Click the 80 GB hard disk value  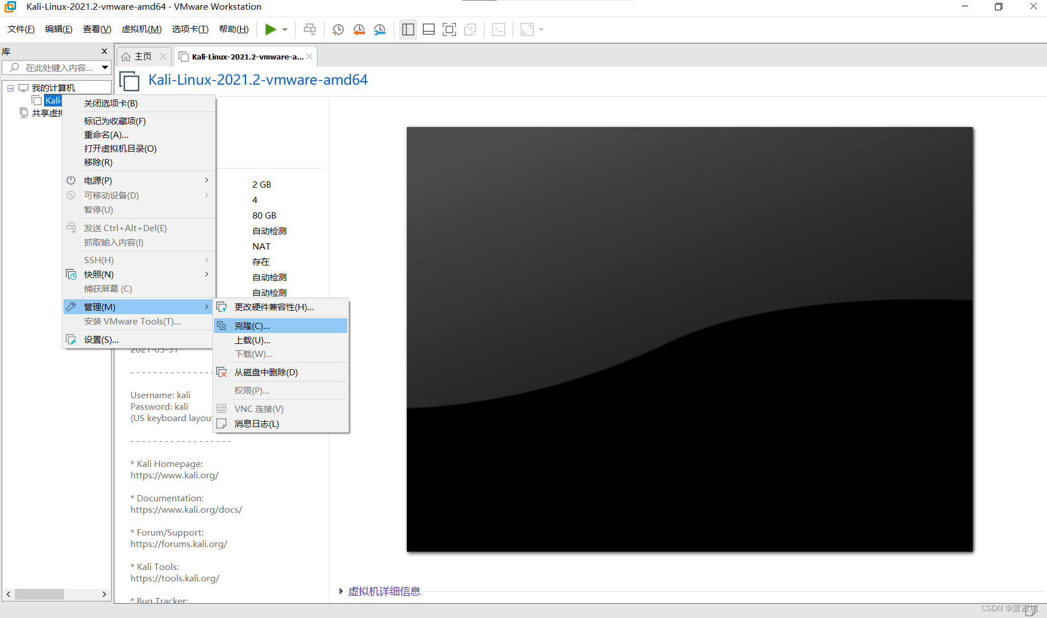264,216
